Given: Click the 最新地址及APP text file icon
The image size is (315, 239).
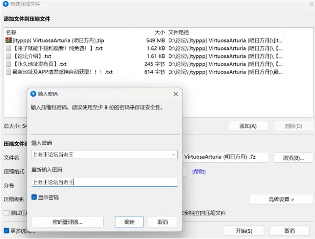Looking at the screenshot, I should [9, 72].
